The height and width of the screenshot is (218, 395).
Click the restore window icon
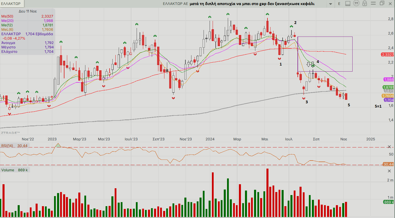click(x=382, y=3)
